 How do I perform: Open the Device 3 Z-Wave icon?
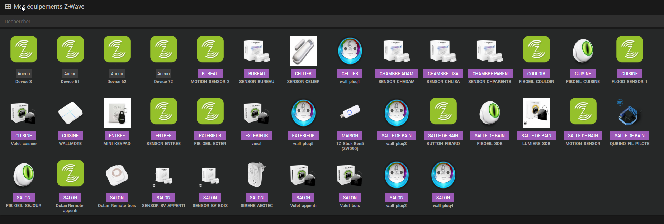point(24,49)
